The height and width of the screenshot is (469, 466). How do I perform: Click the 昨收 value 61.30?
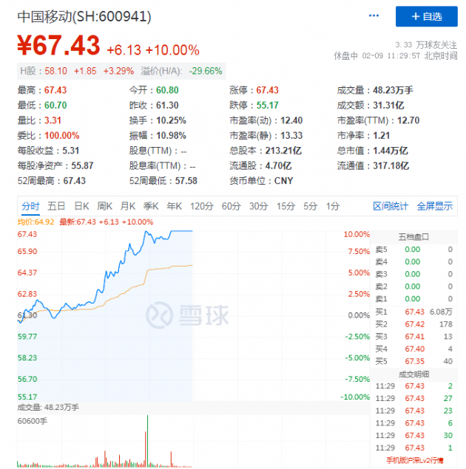pyautogui.click(x=167, y=106)
